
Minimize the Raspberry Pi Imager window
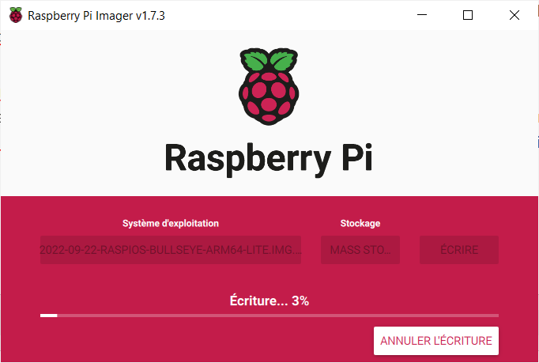click(x=422, y=15)
